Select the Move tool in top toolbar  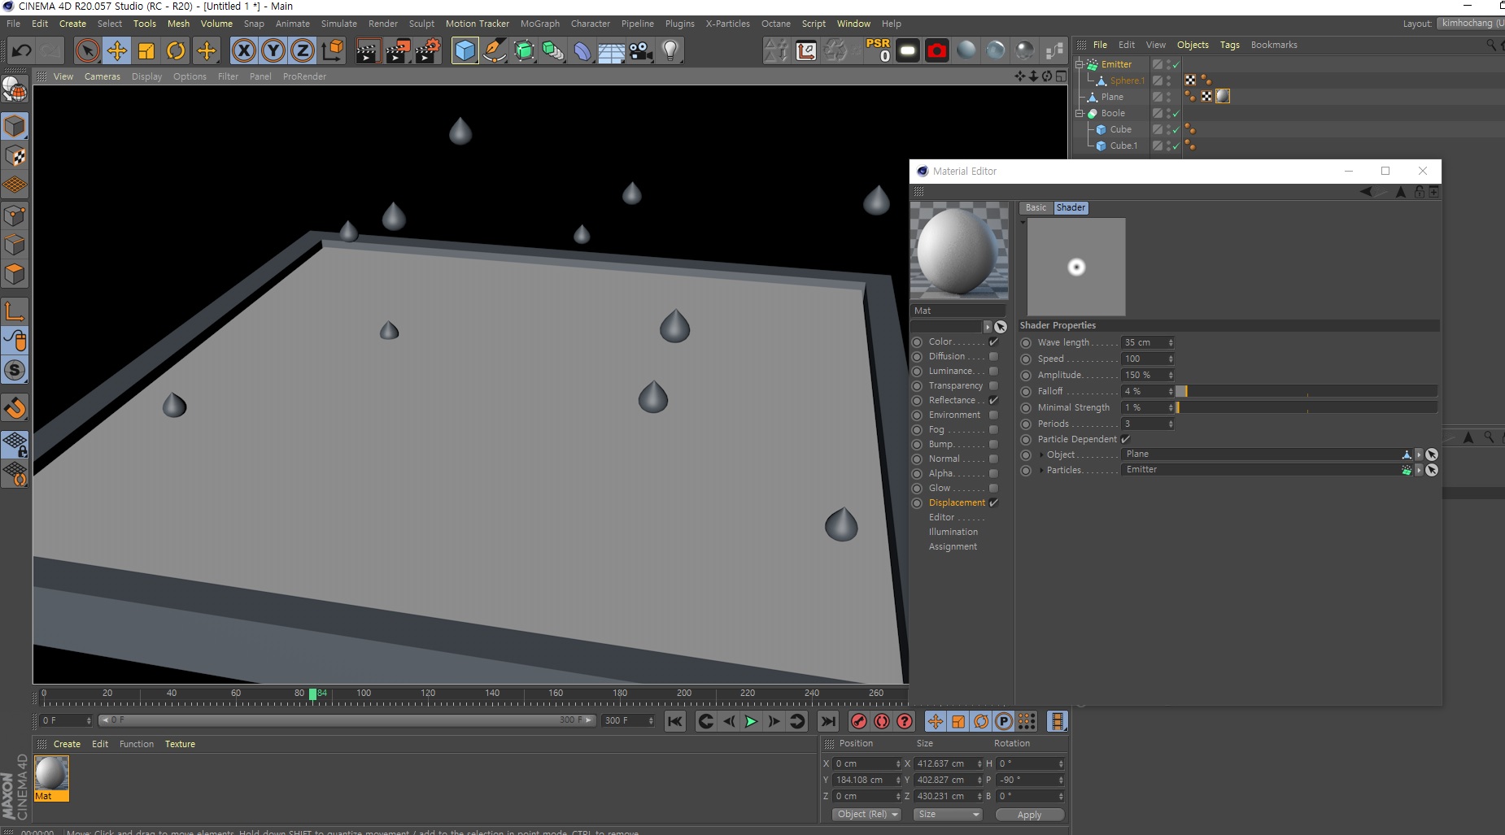(x=117, y=51)
